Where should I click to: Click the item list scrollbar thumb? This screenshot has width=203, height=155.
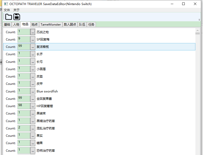(x=197, y=33)
